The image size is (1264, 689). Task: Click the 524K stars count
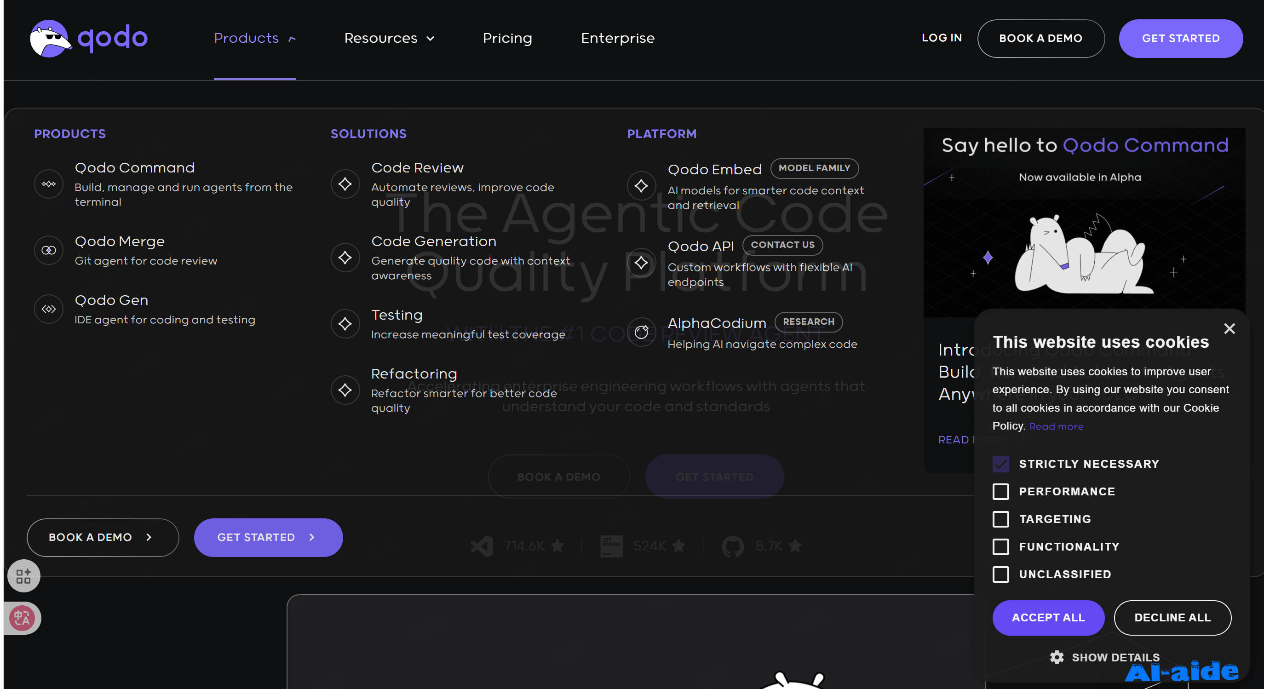coord(649,545)
